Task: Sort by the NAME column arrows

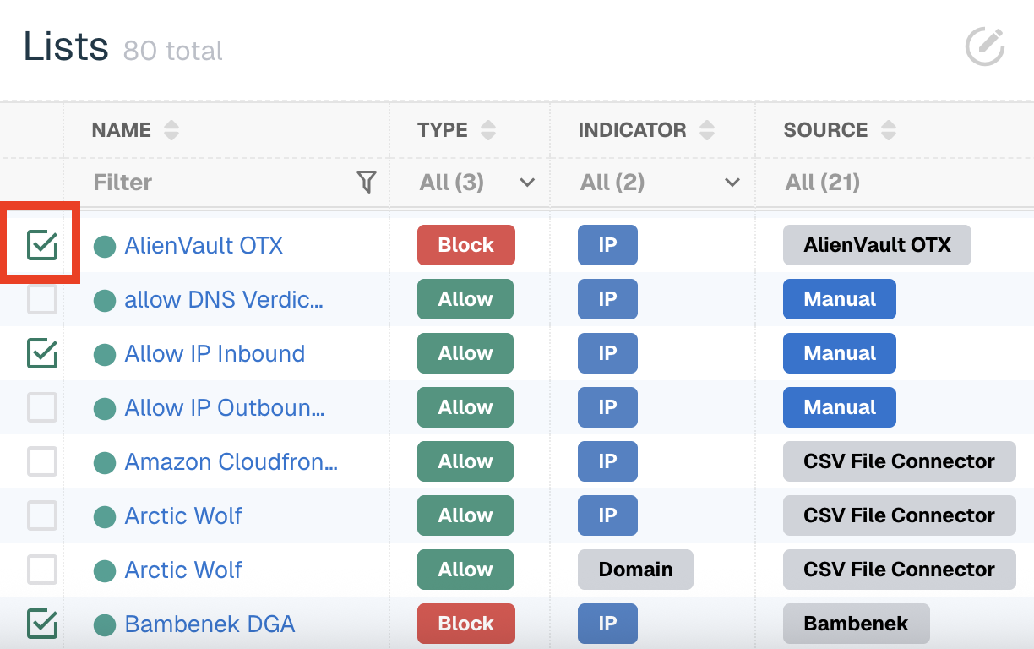Action: coord(171,130)
